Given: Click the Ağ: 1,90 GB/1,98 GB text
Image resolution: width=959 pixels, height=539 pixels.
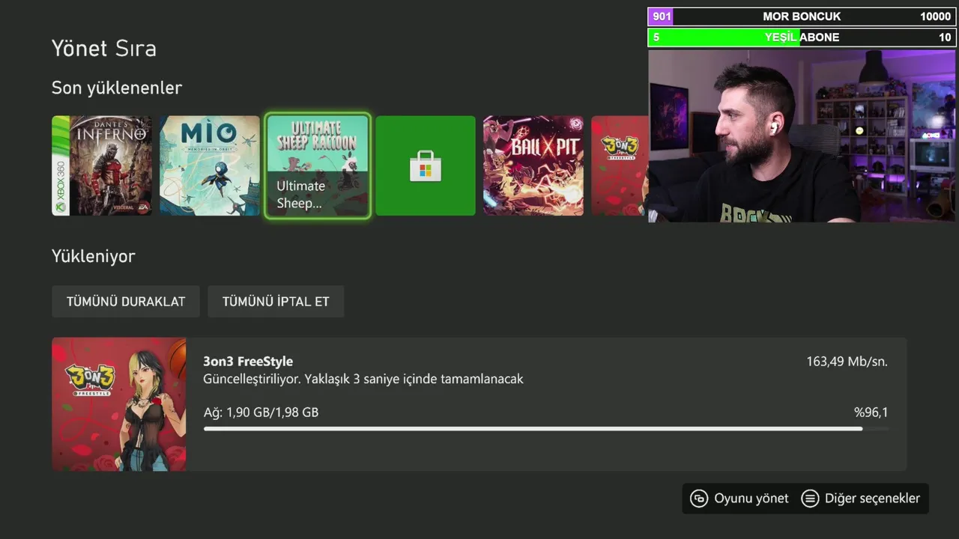Looking at the screenshot, I should tap(261, 412).
